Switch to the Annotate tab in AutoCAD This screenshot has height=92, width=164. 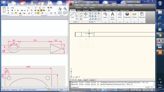pyautogui.click(x=86, y=10)
